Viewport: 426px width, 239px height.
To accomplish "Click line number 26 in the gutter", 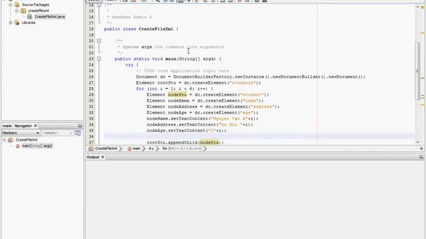I will coord(91,77).
